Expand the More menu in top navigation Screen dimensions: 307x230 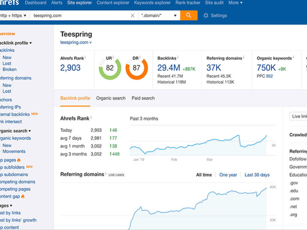235,3
